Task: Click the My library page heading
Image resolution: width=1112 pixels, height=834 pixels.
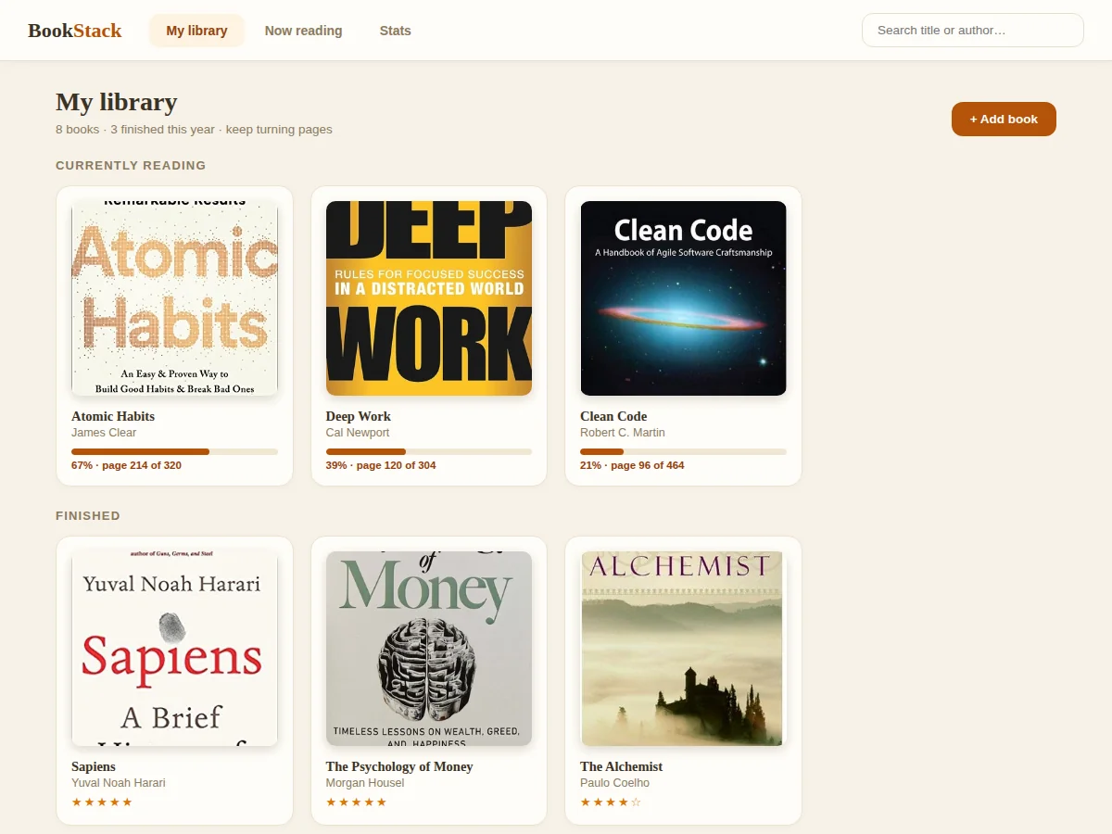Action: tap(117, 102)
